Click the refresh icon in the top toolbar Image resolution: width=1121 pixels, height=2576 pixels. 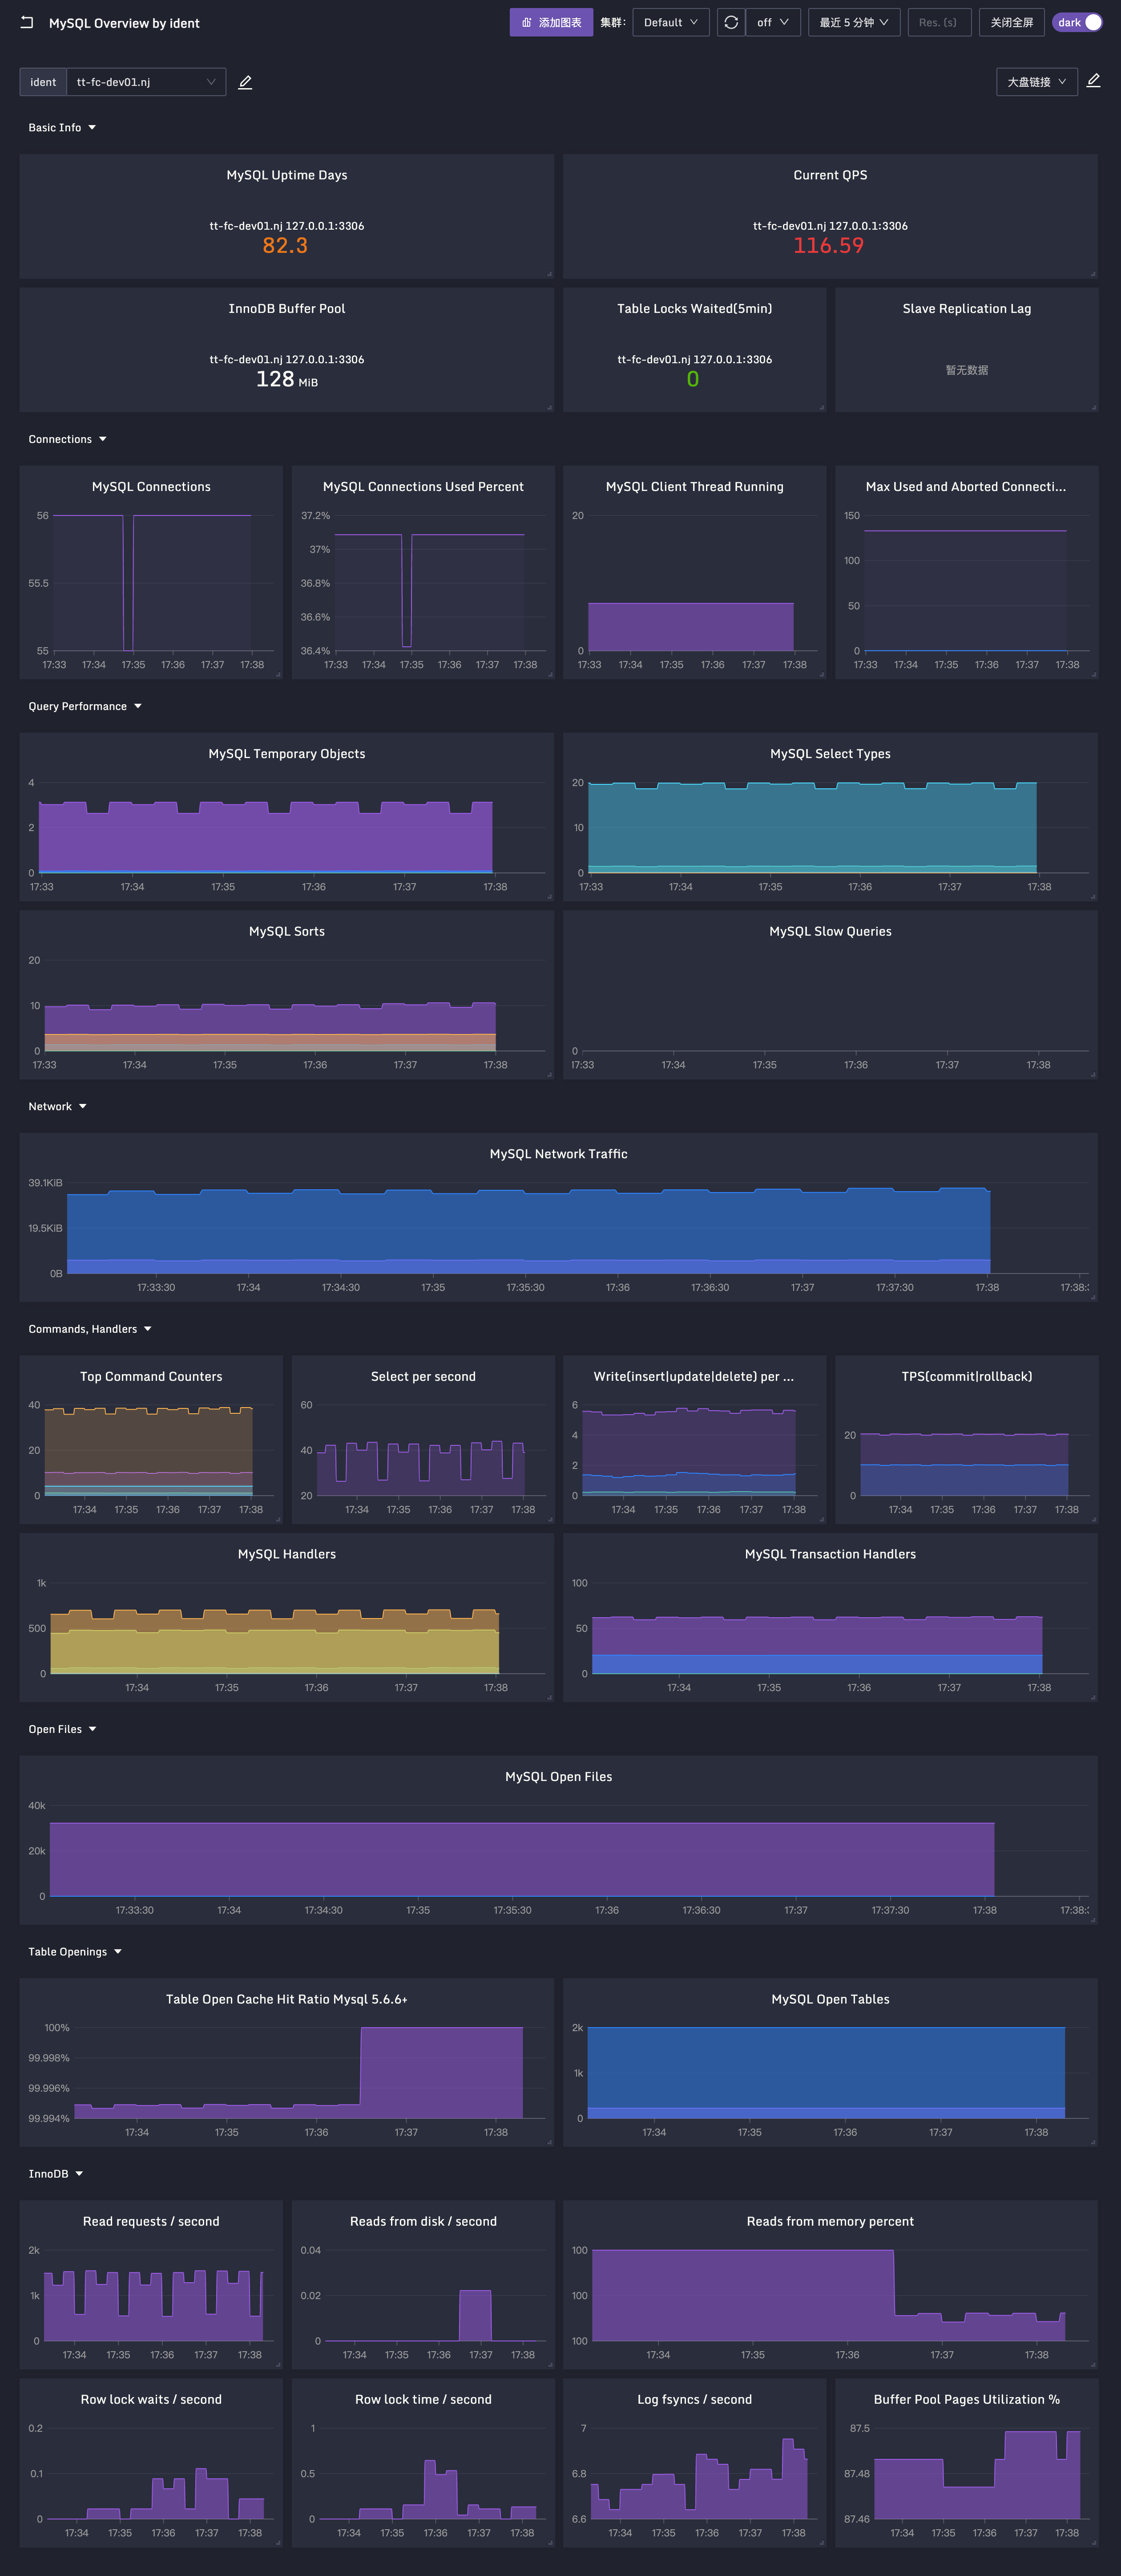click(x=731, y=22)
